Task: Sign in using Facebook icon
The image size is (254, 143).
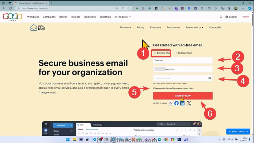Action: click(177, 103)
